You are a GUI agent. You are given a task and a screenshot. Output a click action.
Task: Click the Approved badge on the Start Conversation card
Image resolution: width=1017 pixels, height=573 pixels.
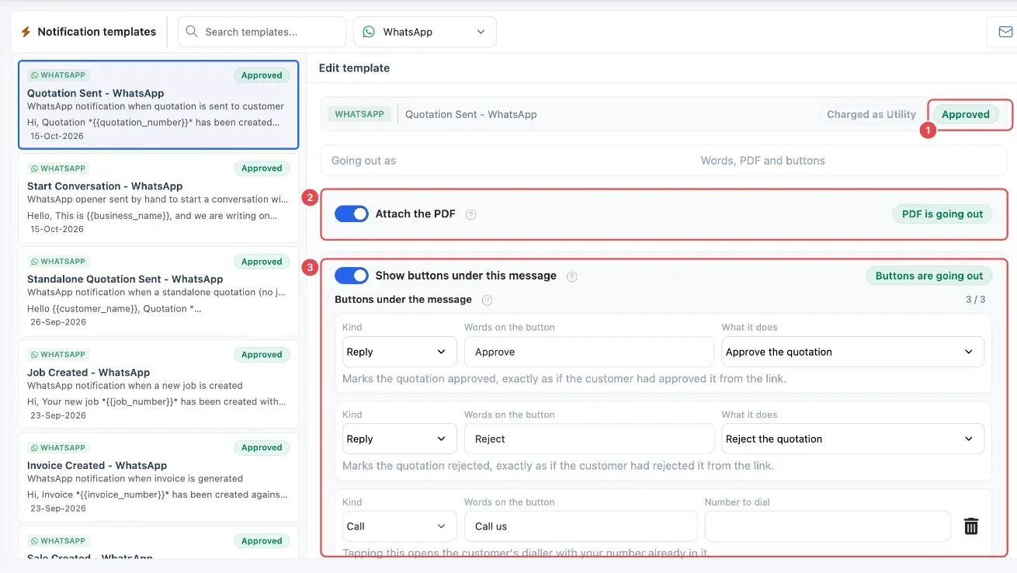point(262,168)
